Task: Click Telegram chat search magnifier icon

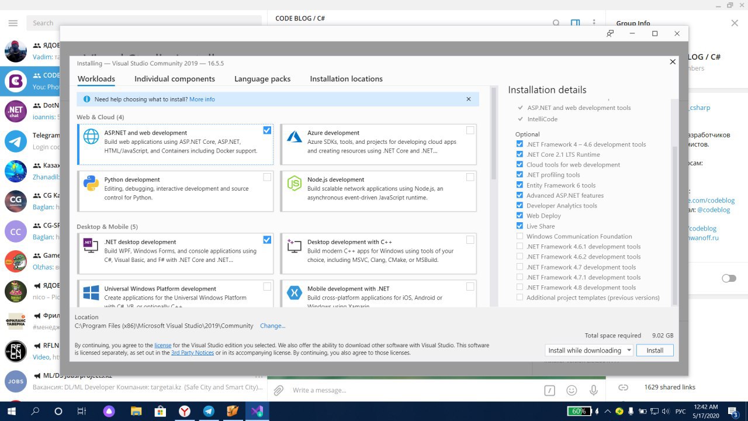Action: (556, 23)
